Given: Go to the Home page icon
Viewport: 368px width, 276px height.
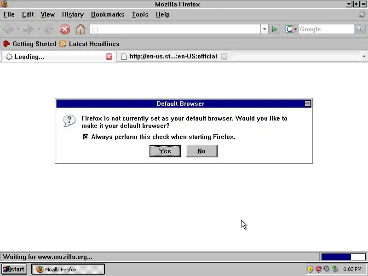Looking at the screenshot, I should [x=80, y=29].
